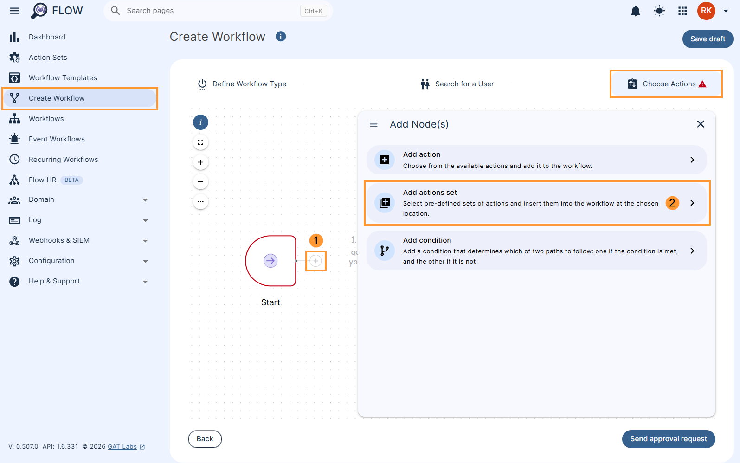The image size is (740, 463).
Task: Click chevron on Add actions set row
Action: pyautogui.click(x=692, y=203)
